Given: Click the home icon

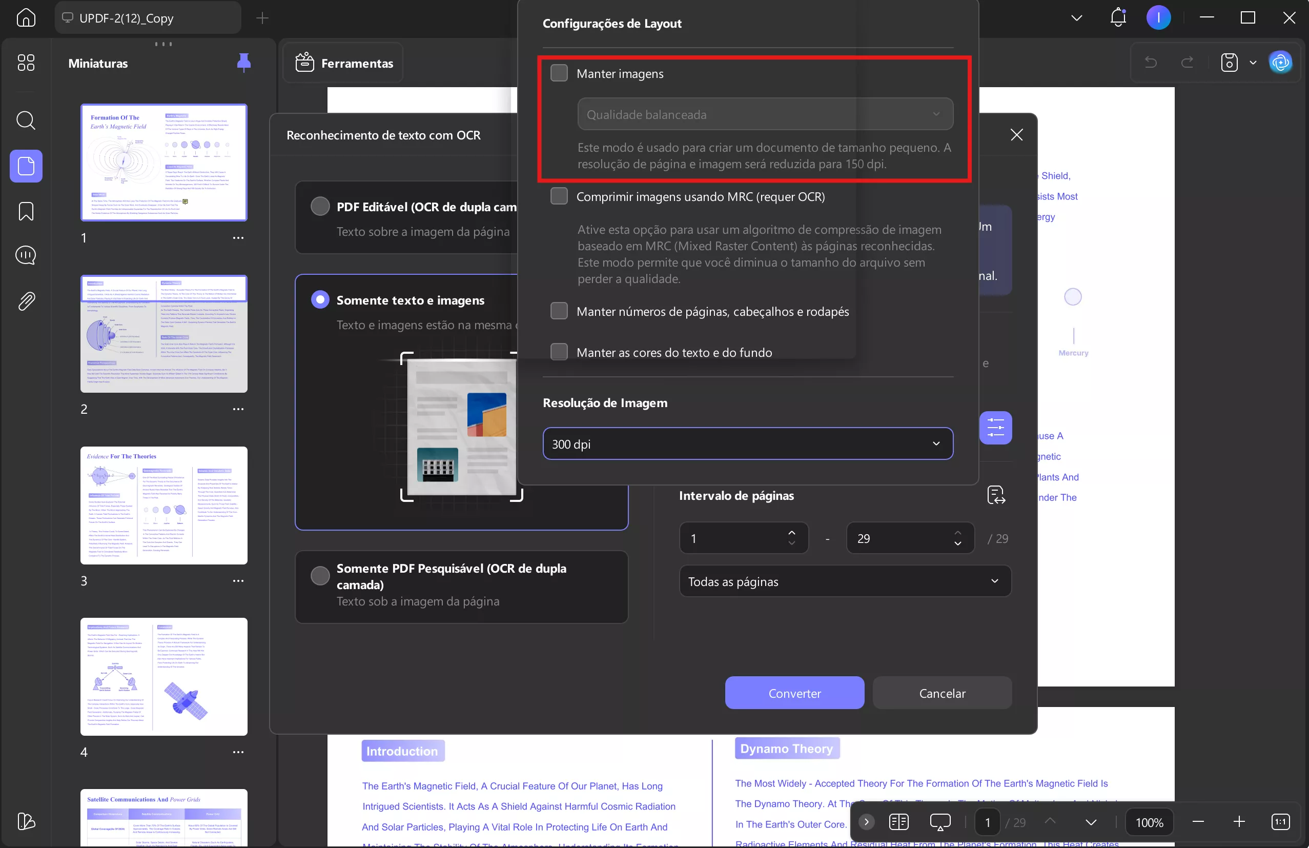Looking at the screenshot, I should [26, 17].
